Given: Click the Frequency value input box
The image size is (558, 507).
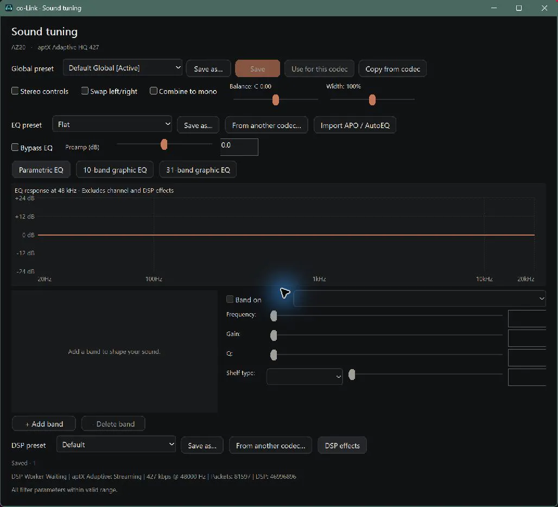Looking at the screenshot, I should [527, 319].
